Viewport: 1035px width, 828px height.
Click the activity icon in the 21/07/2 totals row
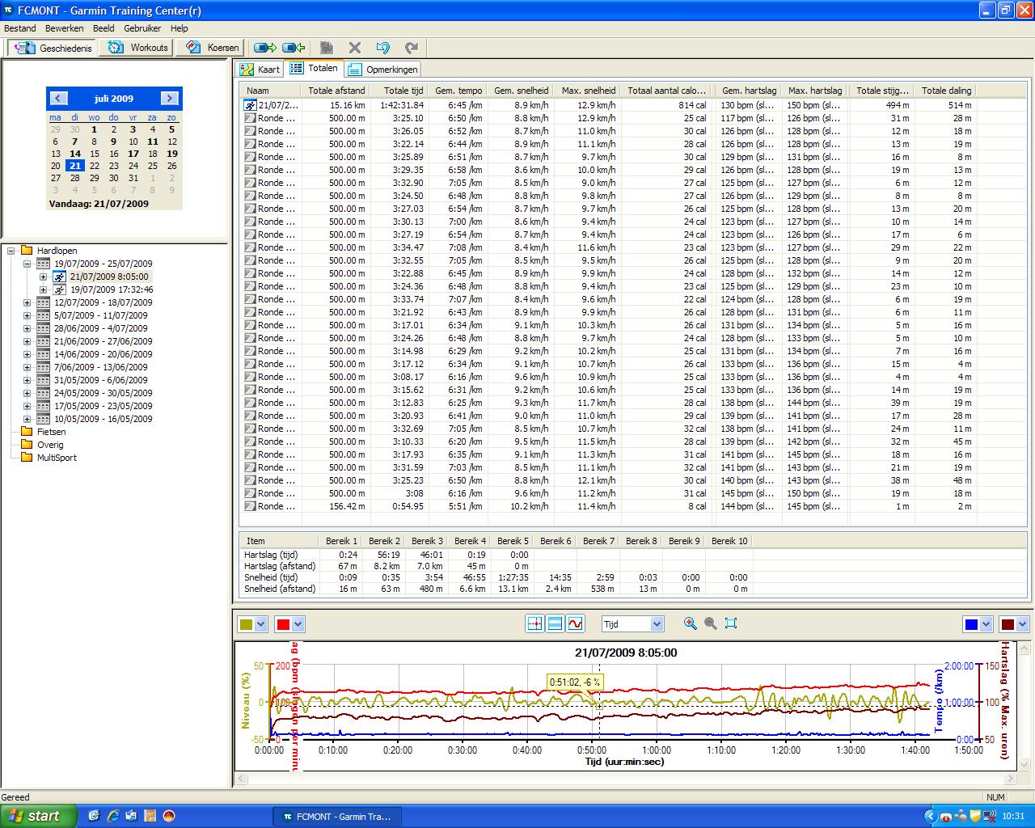pyautogui.click(x=251, y=105)
